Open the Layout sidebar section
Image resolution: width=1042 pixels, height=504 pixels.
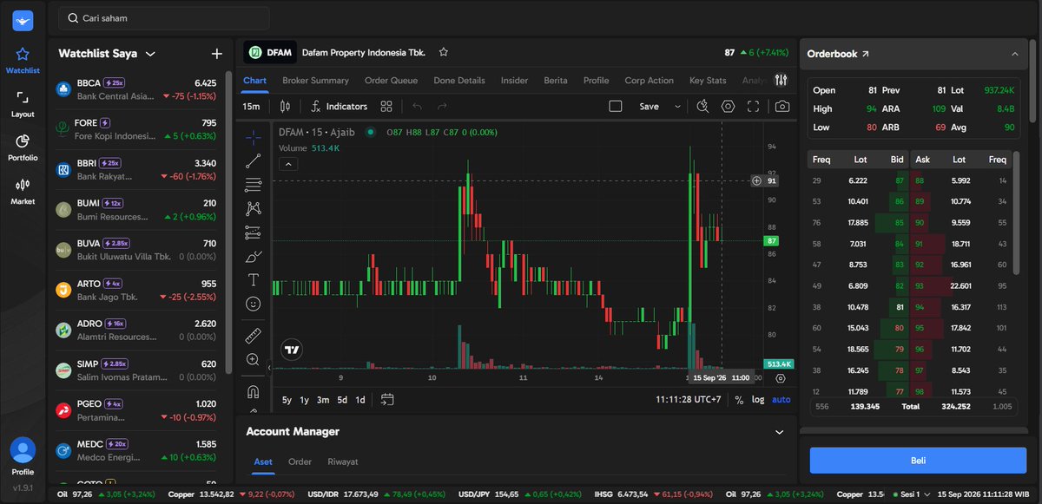click(x=23, y=105)
